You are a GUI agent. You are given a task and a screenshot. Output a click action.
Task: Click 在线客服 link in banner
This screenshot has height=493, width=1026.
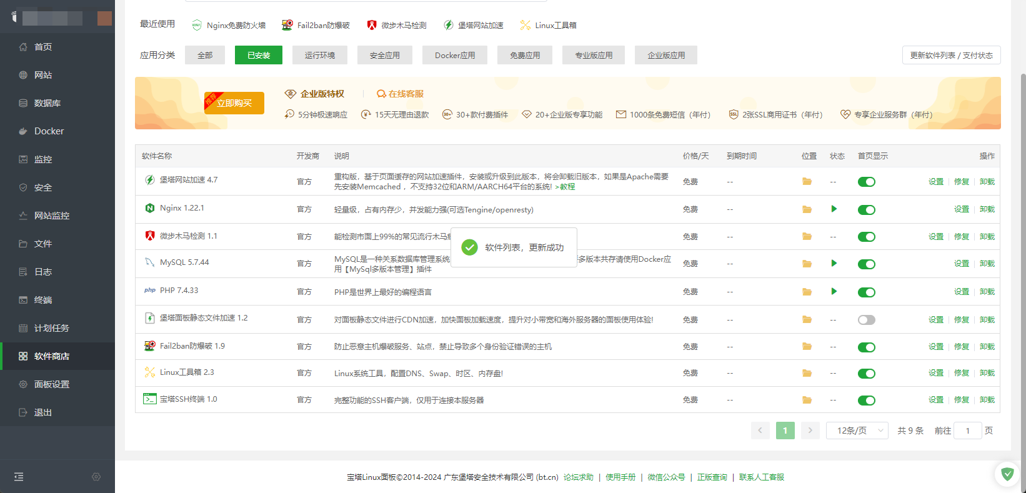[401, 94]
